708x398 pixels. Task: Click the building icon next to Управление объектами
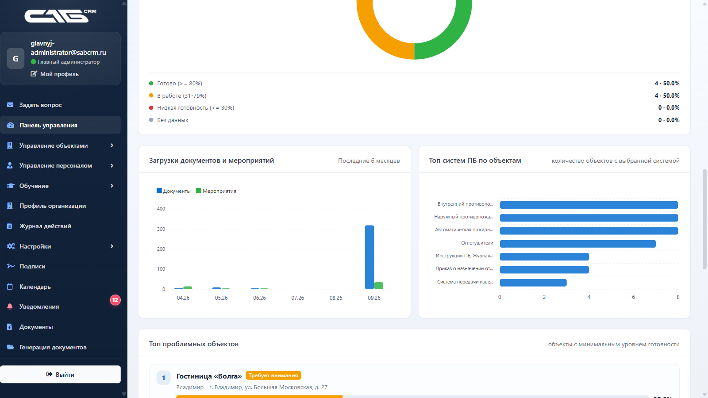[x=10, y=145]
